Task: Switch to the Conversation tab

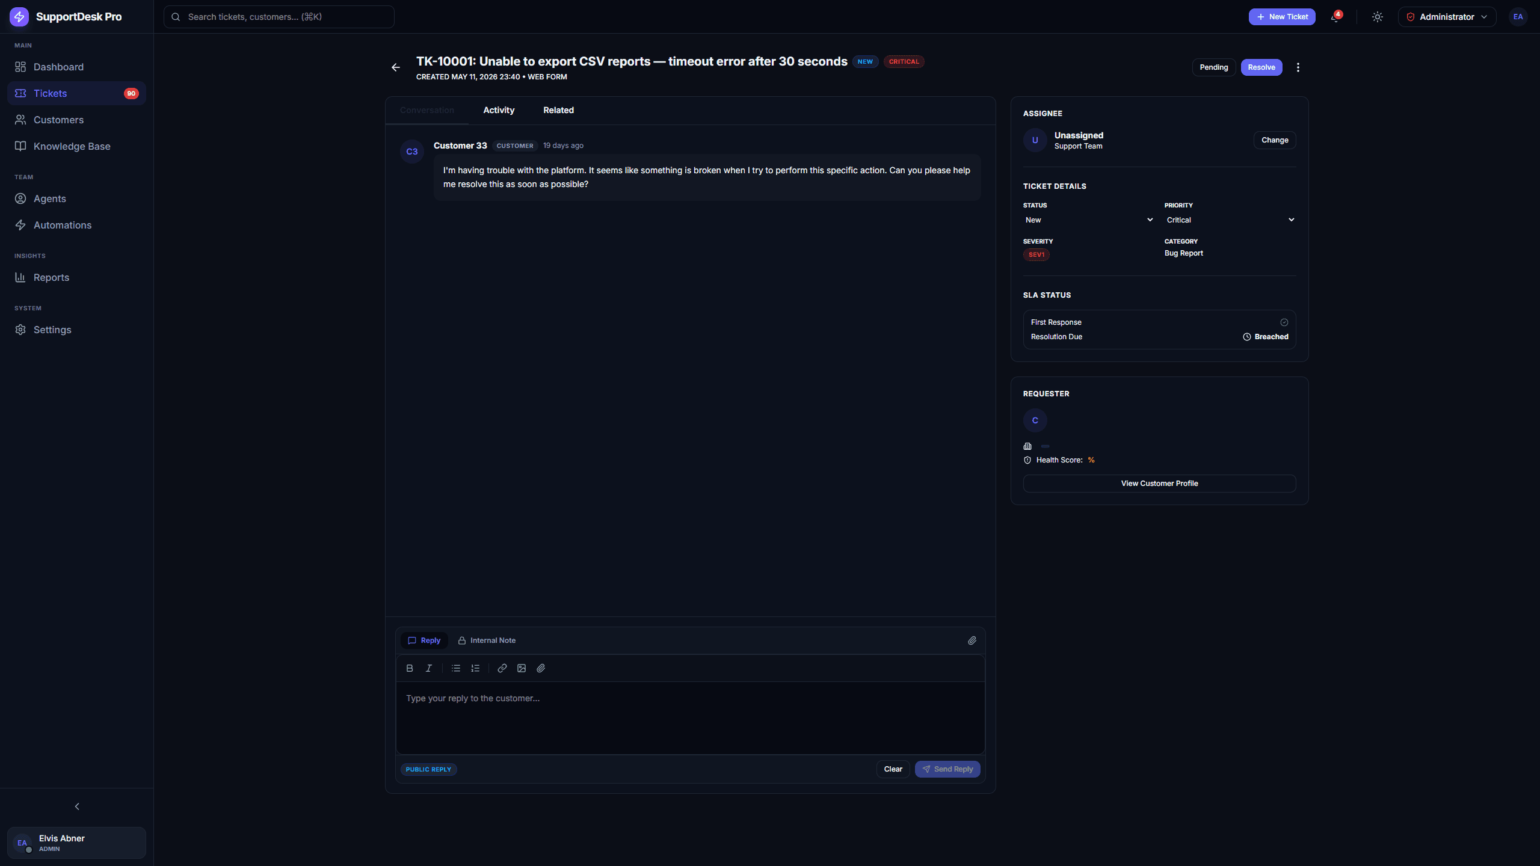Action: click(x=427, y=110)
